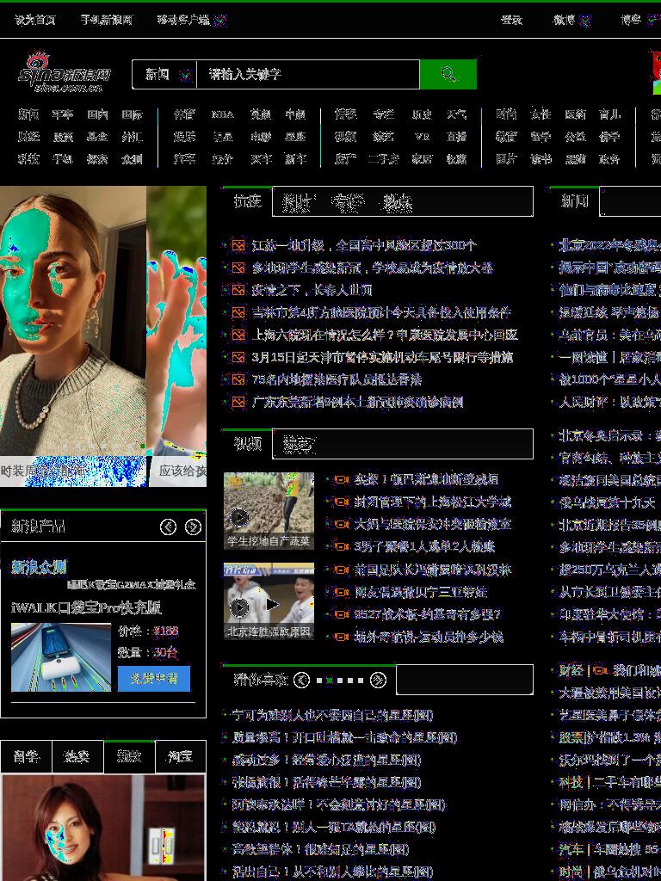Click the 手机新浪网 link
Screen dimensions: 661x881
pyautogui.click(x=106, y=21)
